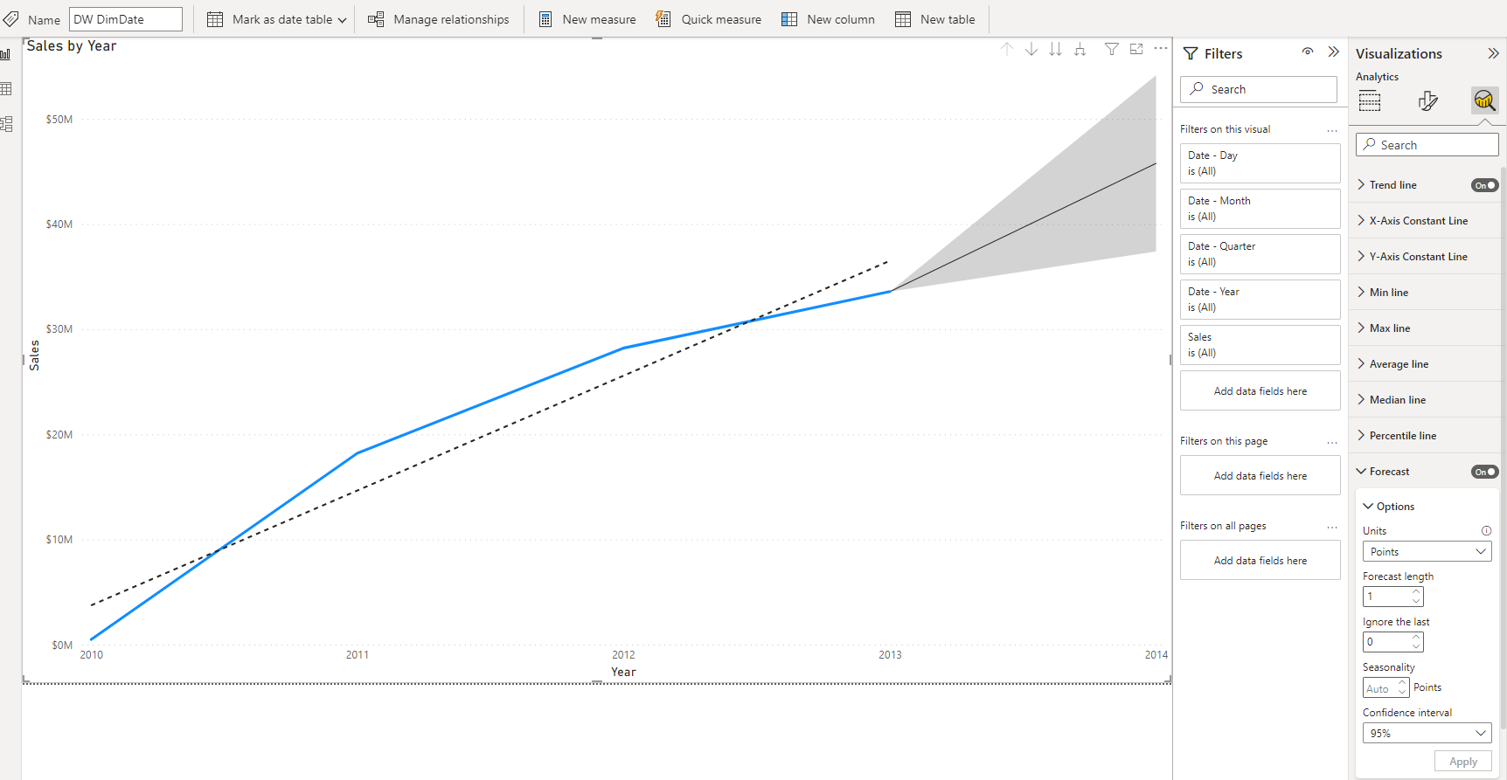Increase Forecast length stepper value
This screenshot has height=780, width=1507.
point(1416,591)
